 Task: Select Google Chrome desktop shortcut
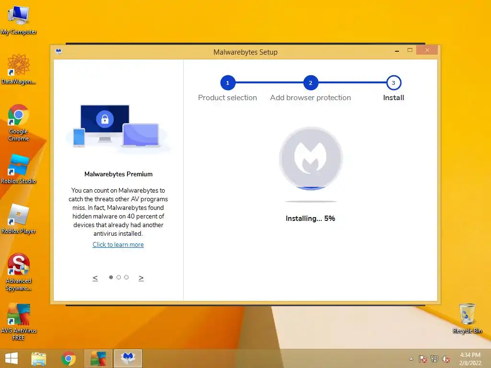(x=19, y=123)
